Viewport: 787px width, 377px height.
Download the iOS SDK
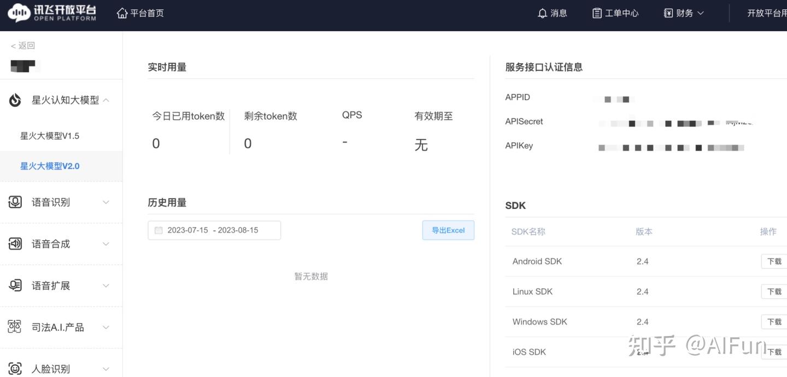coord(774,352)
